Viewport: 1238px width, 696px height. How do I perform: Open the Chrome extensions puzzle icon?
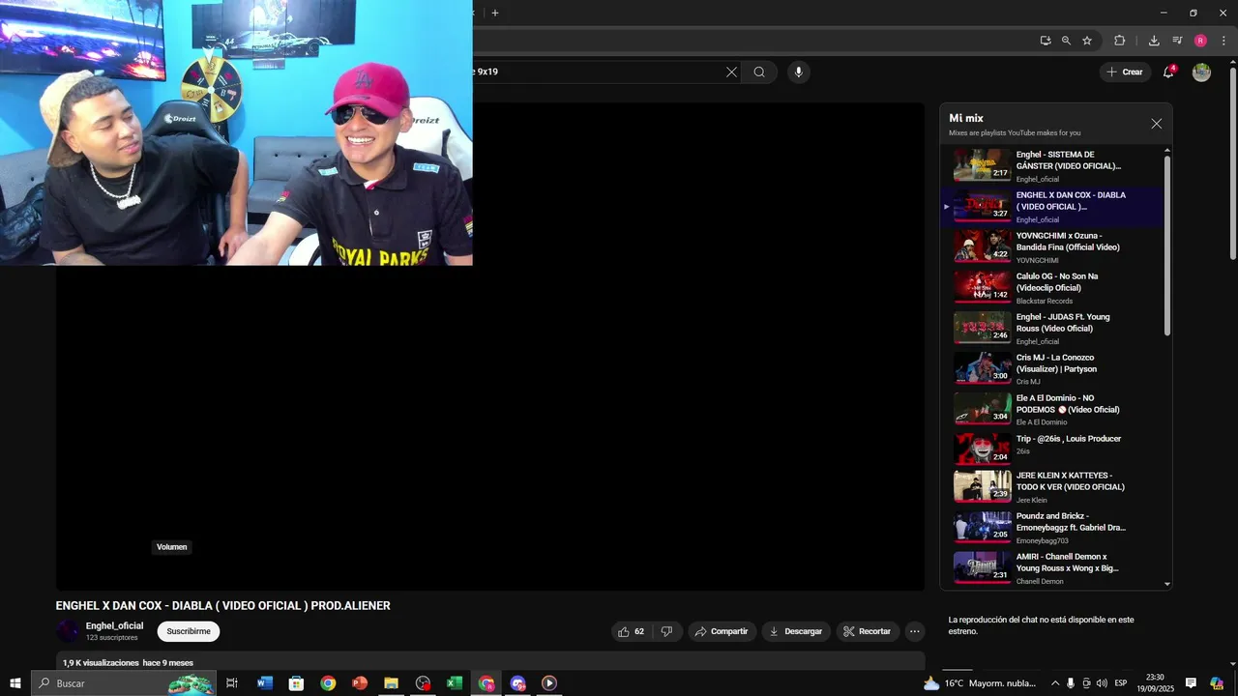coord(1120,41)
